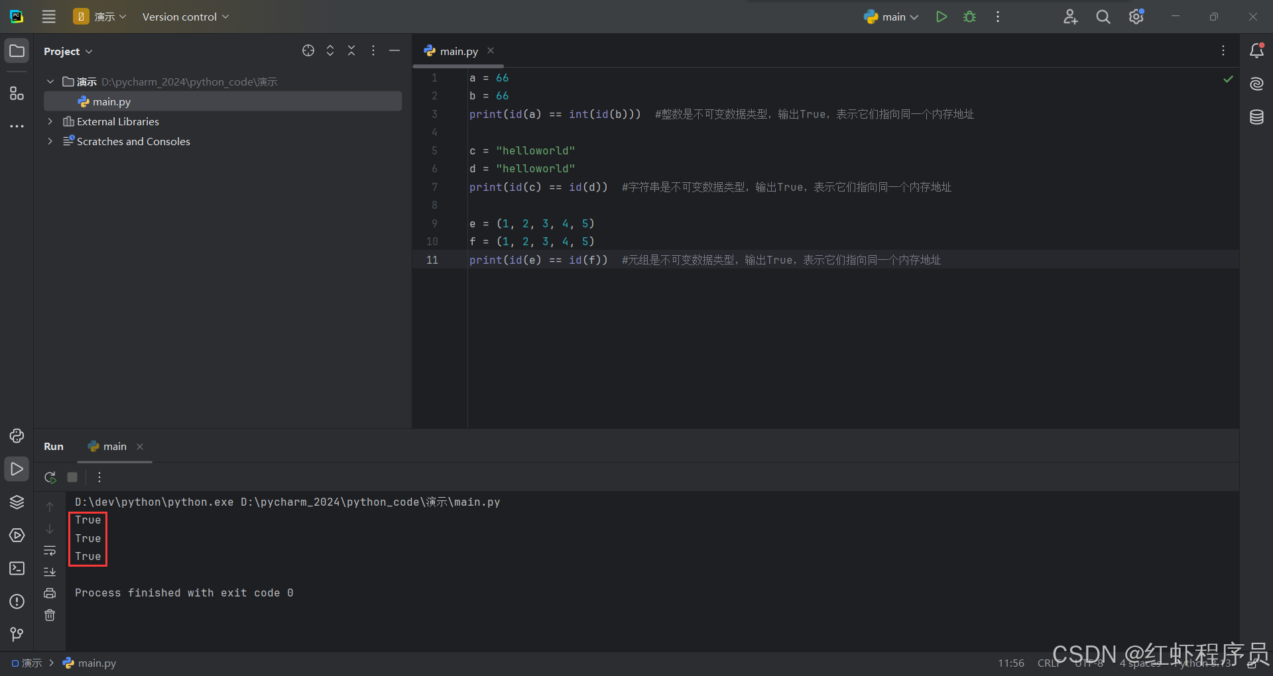Clear console output with trash icon
1273x676 pixels.
click(x=50, y=615)
